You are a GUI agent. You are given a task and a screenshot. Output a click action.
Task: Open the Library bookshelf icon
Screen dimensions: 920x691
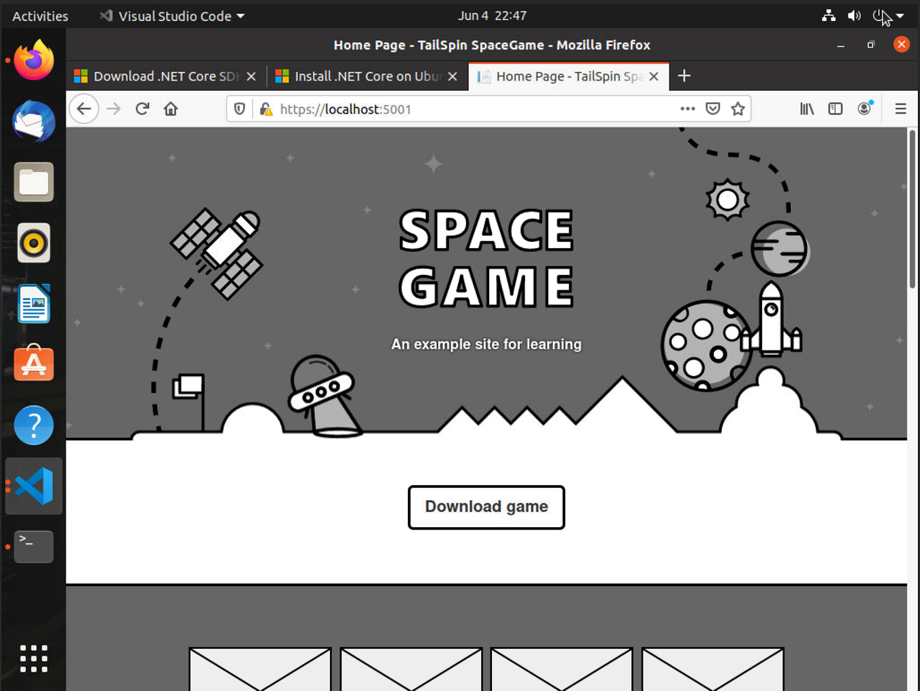tap(807, 109)
